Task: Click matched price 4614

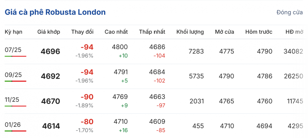Action: coord(51,126)
